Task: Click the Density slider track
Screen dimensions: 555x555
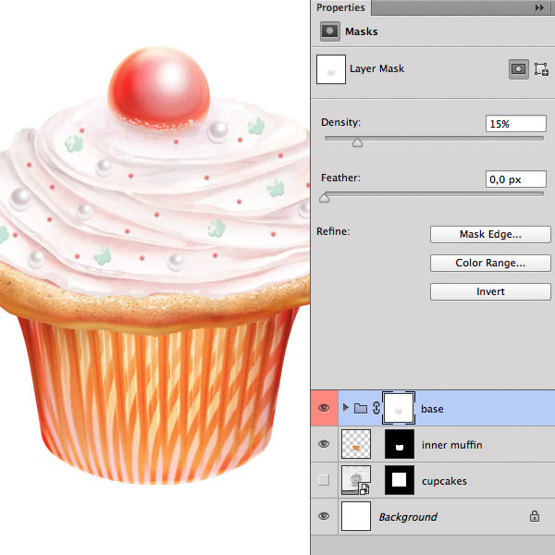Action: (x=434, y=138)
